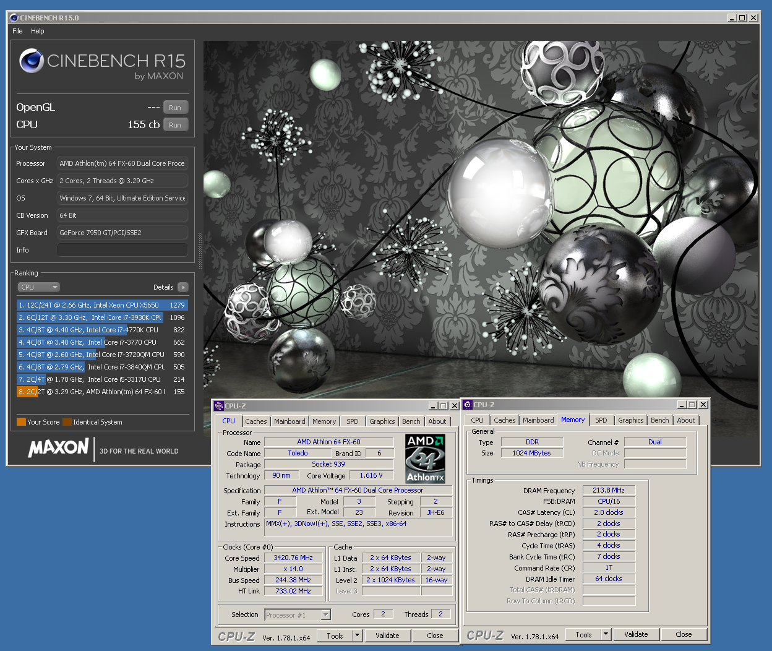Click the GFX Board field GeForce 7950 GT
Image resolution: width=772 pixels, height=651 pixels.
tap(122, 233)
